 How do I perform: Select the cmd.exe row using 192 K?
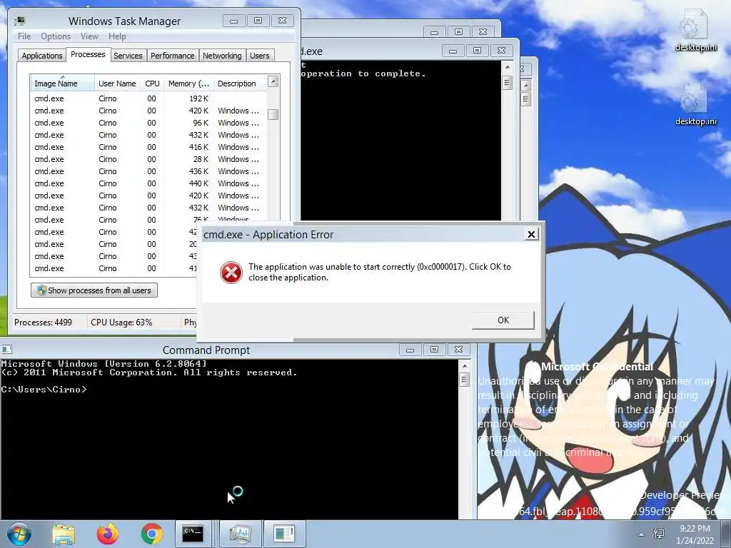tap(148, 98)
